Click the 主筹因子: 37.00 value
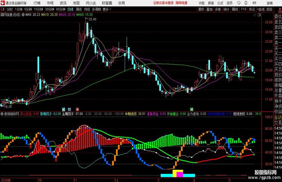 point(73,114)
